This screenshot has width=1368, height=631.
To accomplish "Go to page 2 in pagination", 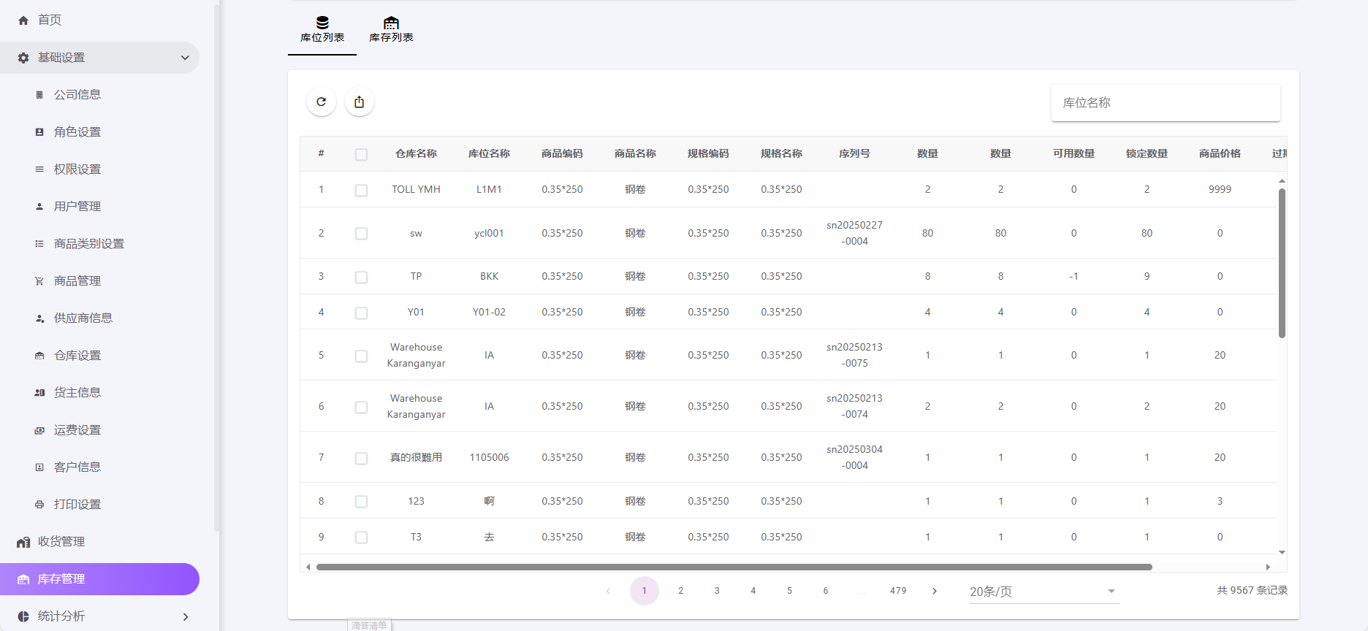I will point(680,591).
